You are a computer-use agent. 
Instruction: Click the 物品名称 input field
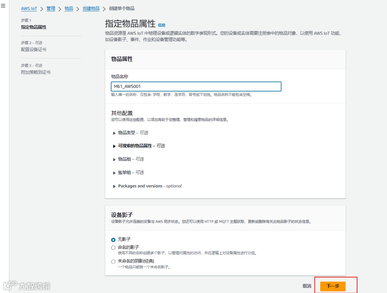point(196,86)
